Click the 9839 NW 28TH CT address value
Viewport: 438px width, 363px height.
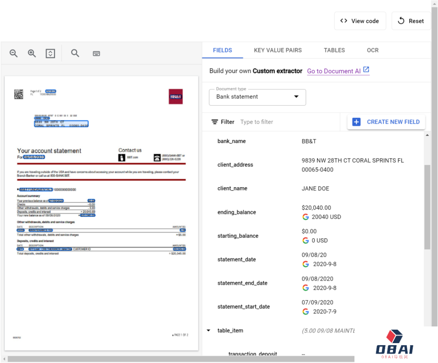click(x=352, y=165)
